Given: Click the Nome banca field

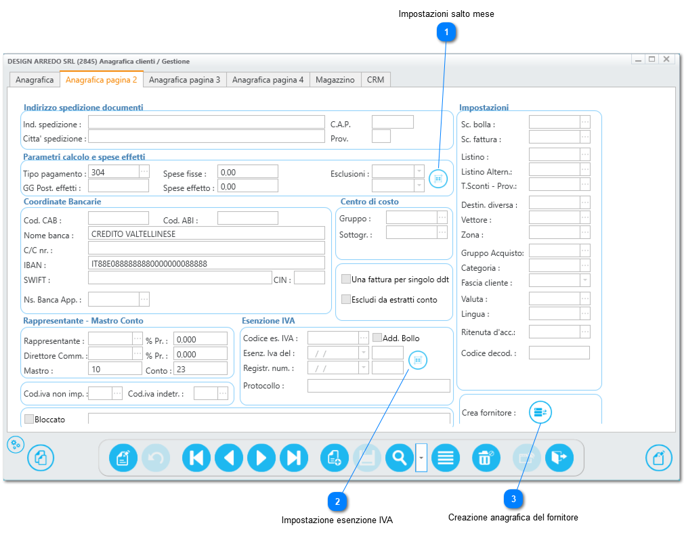Looking at the screenshot, I should pyautogui.click(x=207, y=233).
